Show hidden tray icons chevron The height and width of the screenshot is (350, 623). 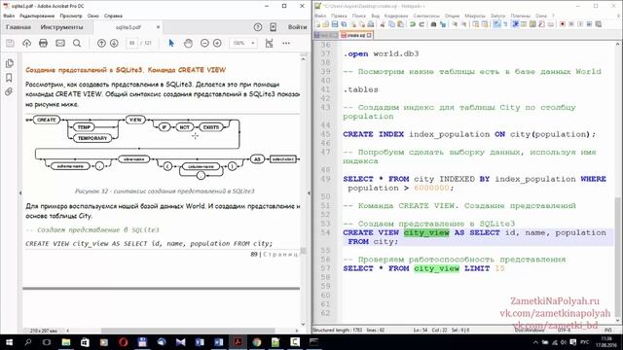click(x=535, y=342)
